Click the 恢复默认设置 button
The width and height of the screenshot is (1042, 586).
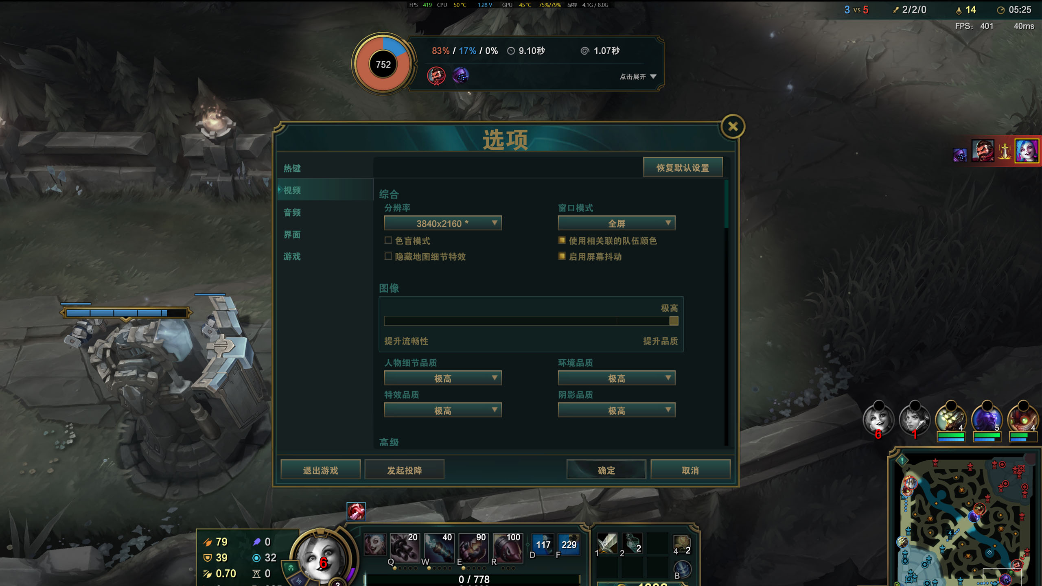click(x=683, y=167)
